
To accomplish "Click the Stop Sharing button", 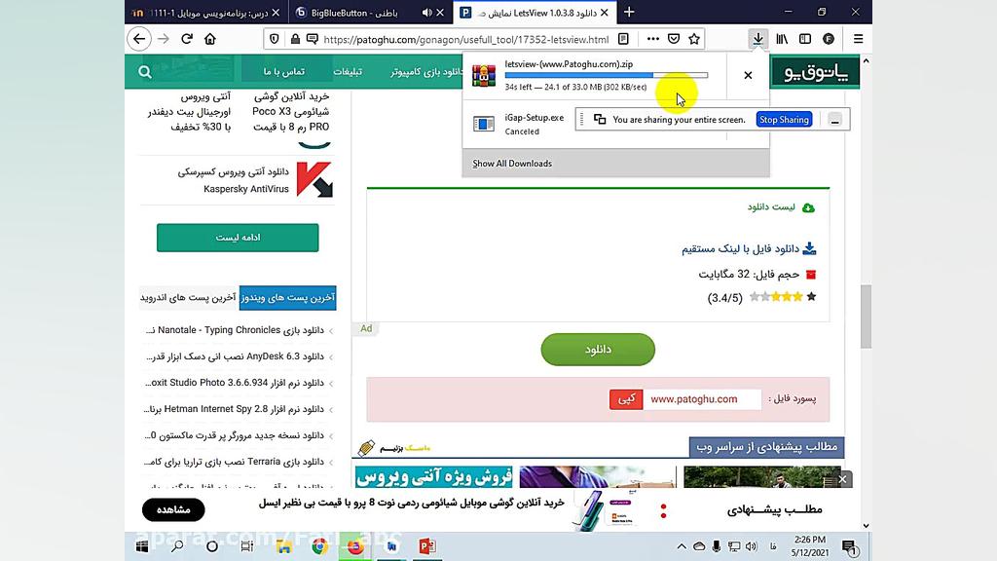I will coord(784,119).
